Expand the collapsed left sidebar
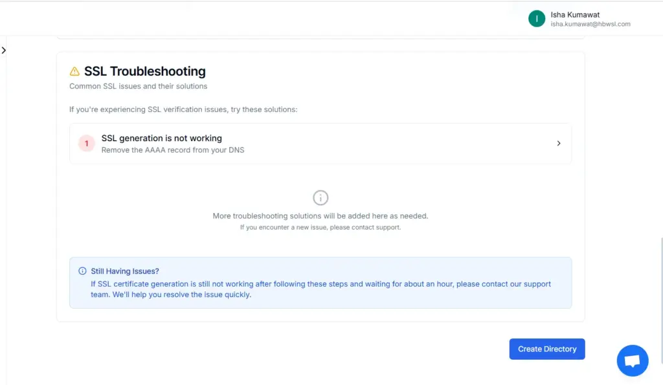This screenshot has height=385, width=663. tap(5, 50)
